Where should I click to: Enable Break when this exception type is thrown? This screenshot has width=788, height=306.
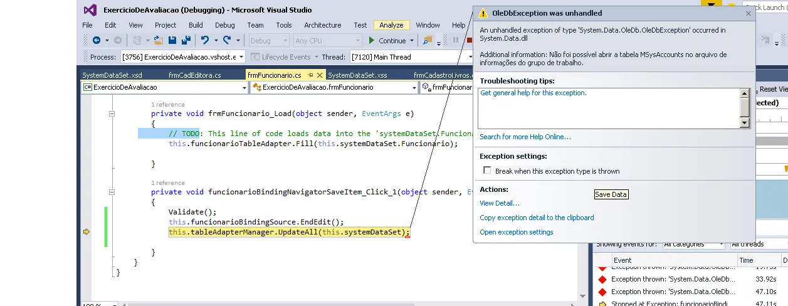tap(487, 171)
